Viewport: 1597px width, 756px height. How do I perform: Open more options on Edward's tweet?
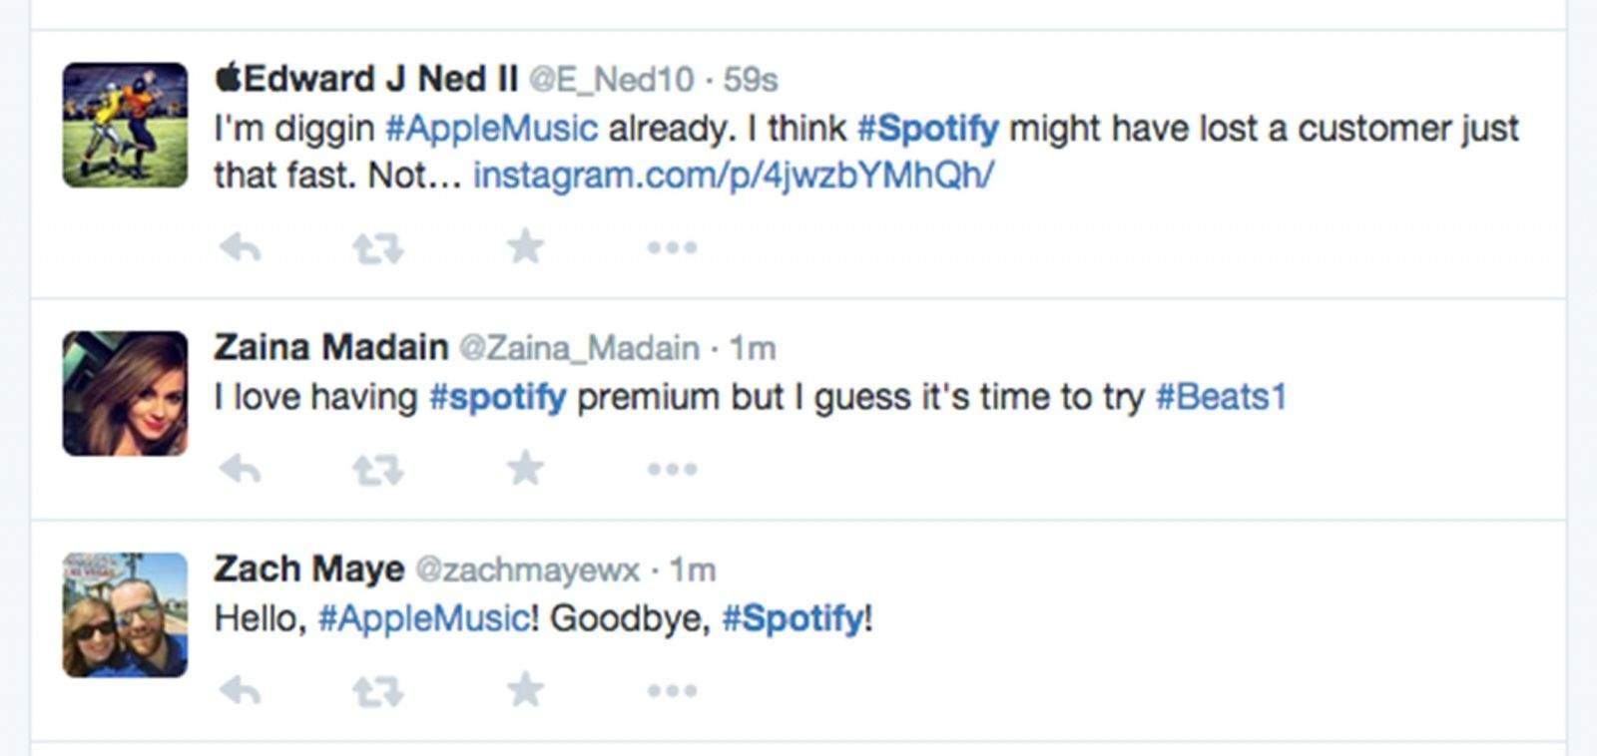click(672, 247)
